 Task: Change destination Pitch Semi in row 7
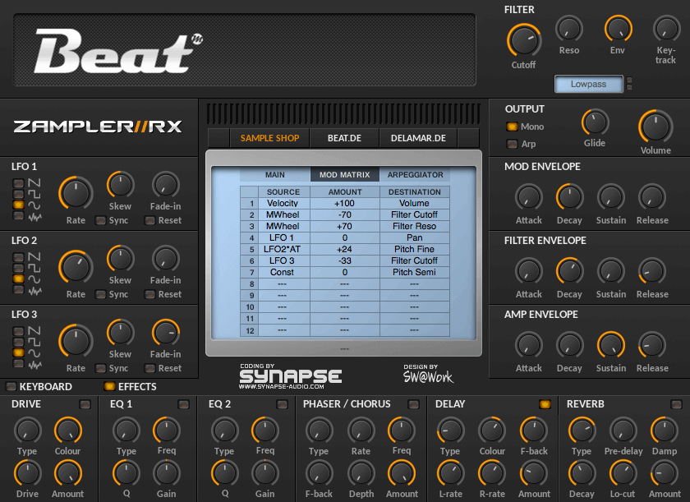pyautogui.click(x=415, y=272)
